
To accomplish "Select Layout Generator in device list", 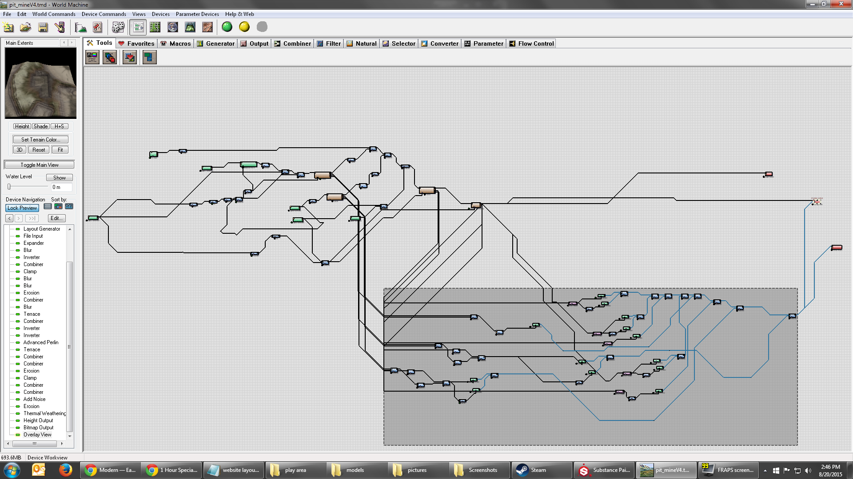I will (42, 229).
